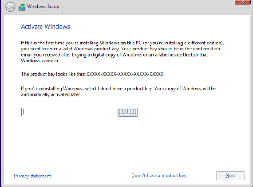Viewport: 253px width, 187px height.
Task: Close the Windows Setup window
Action: pyautogui.click(x=242, y=2)
